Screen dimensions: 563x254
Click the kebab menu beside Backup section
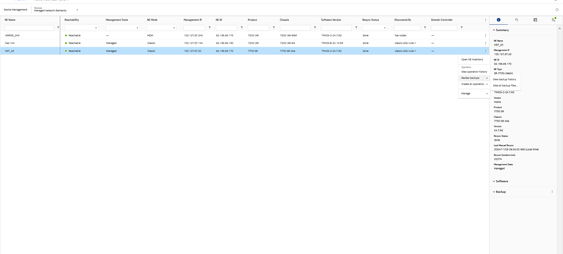tap(552, 192)
